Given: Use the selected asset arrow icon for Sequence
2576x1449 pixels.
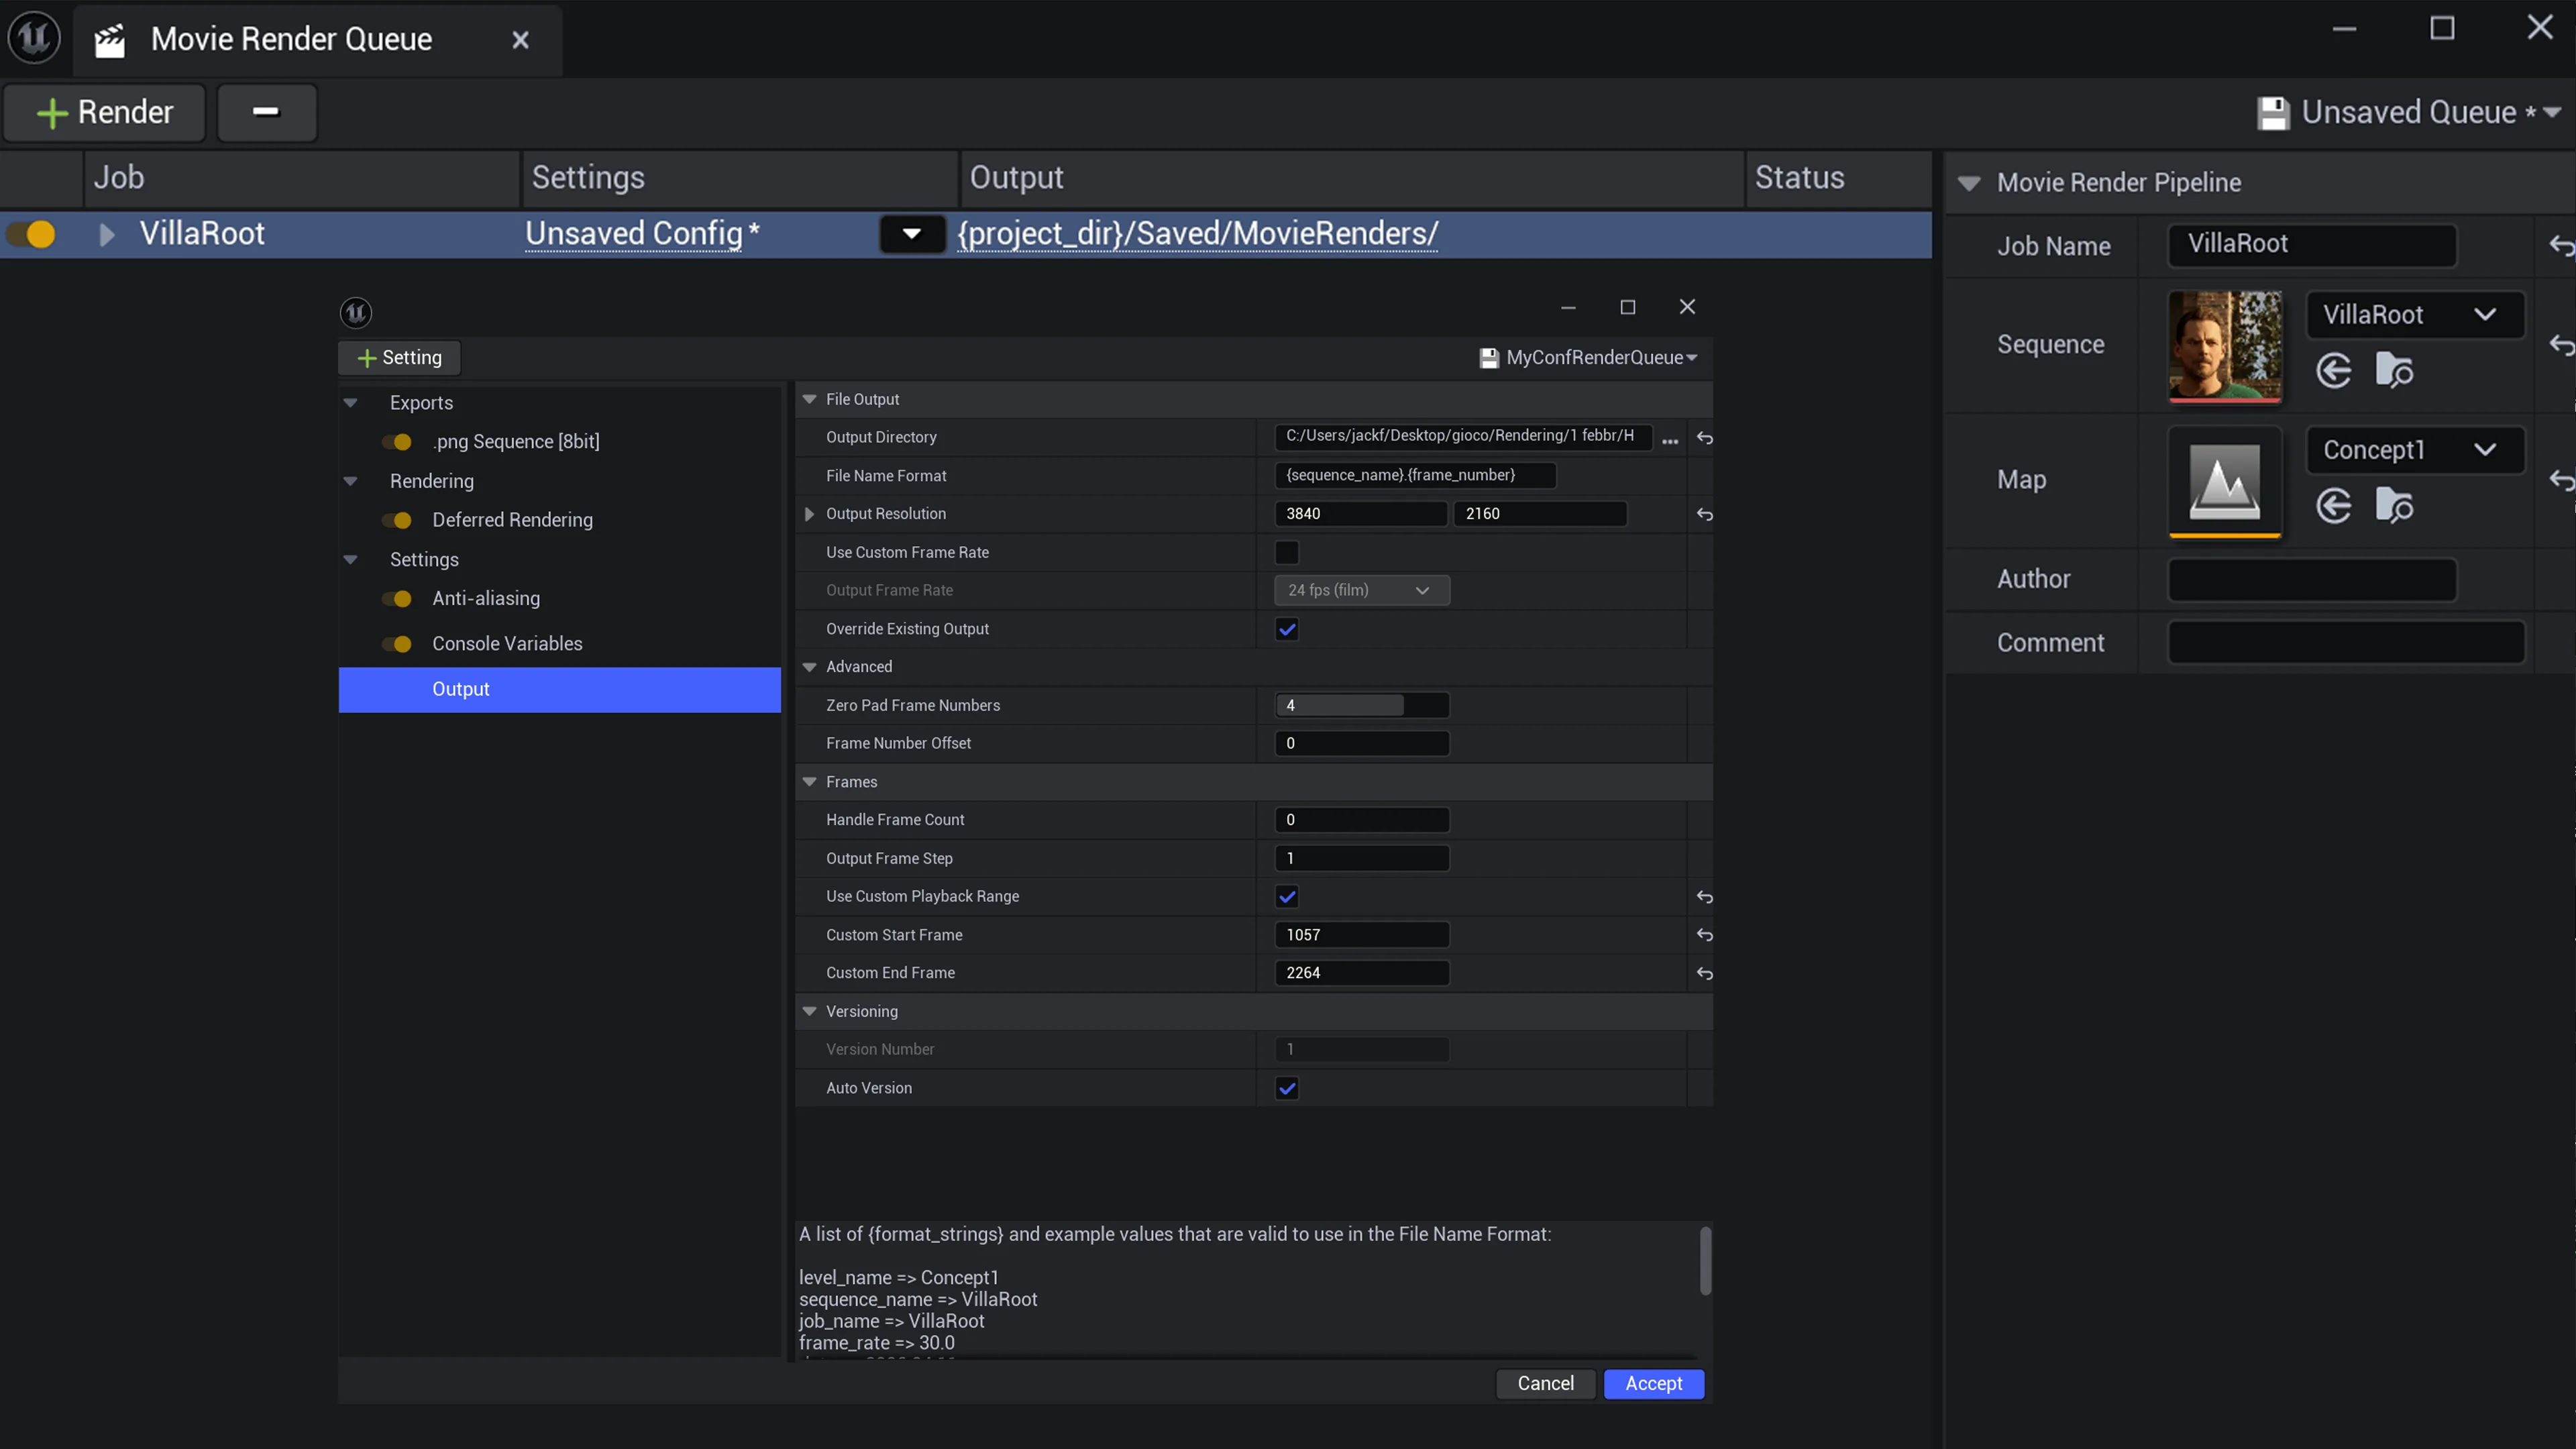Looking at the screenshot, I should 2333,371.
